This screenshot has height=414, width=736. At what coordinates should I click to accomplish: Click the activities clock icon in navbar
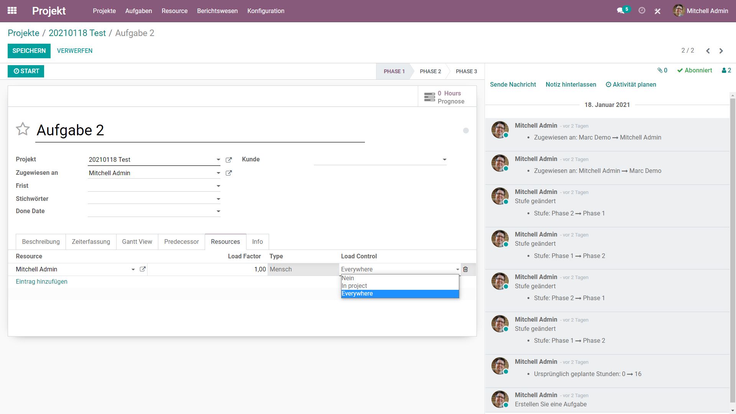[x=642, y=11]
